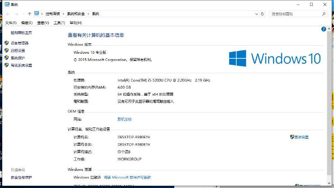Open the 帮助(H) menu
This screenshot has height=188, width=334.
[76, 23]
